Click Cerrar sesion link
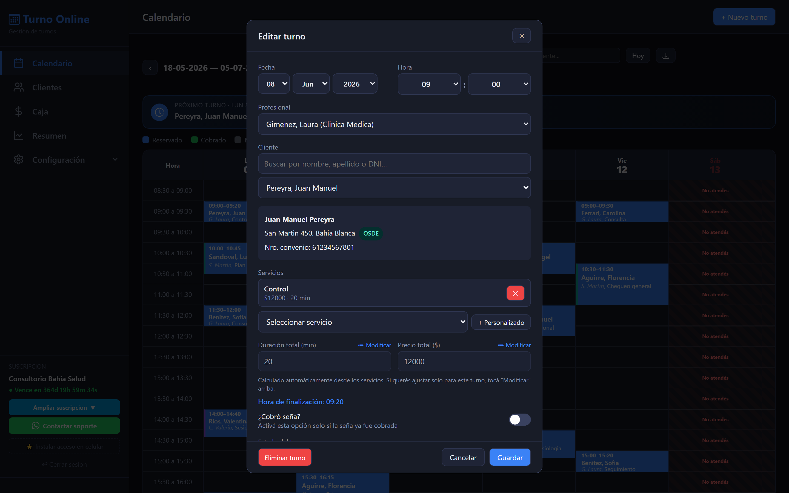The width and height of the screenshot is (789, 493). 64,464
